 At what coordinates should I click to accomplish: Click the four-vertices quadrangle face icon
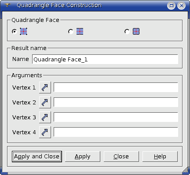23,32
